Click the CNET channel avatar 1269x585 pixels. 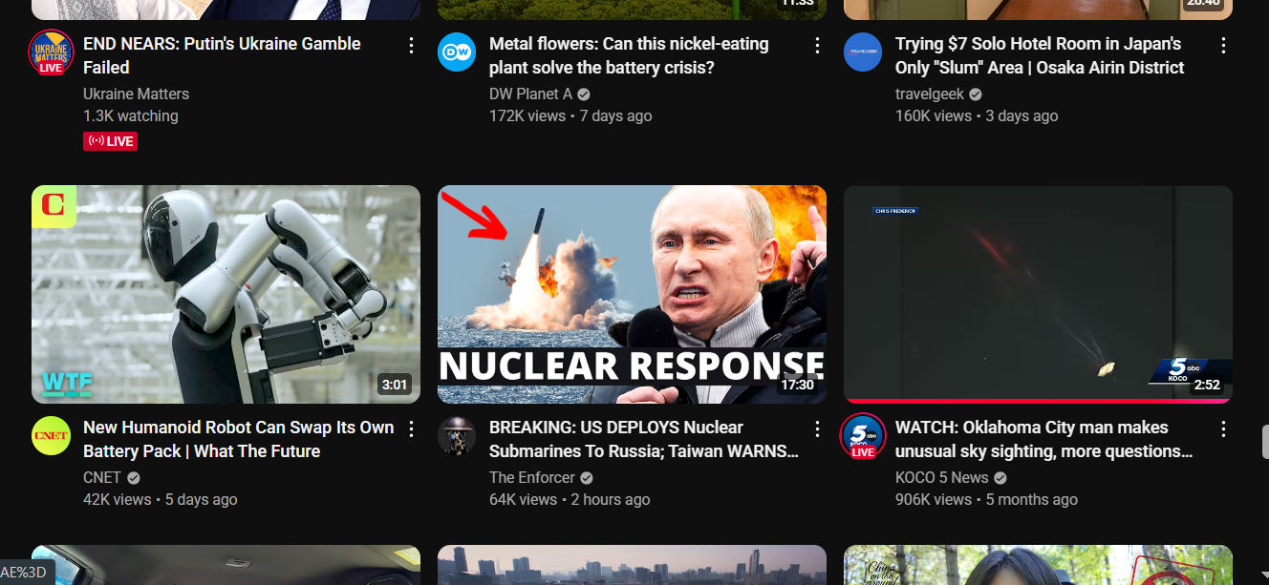[51, 435]
